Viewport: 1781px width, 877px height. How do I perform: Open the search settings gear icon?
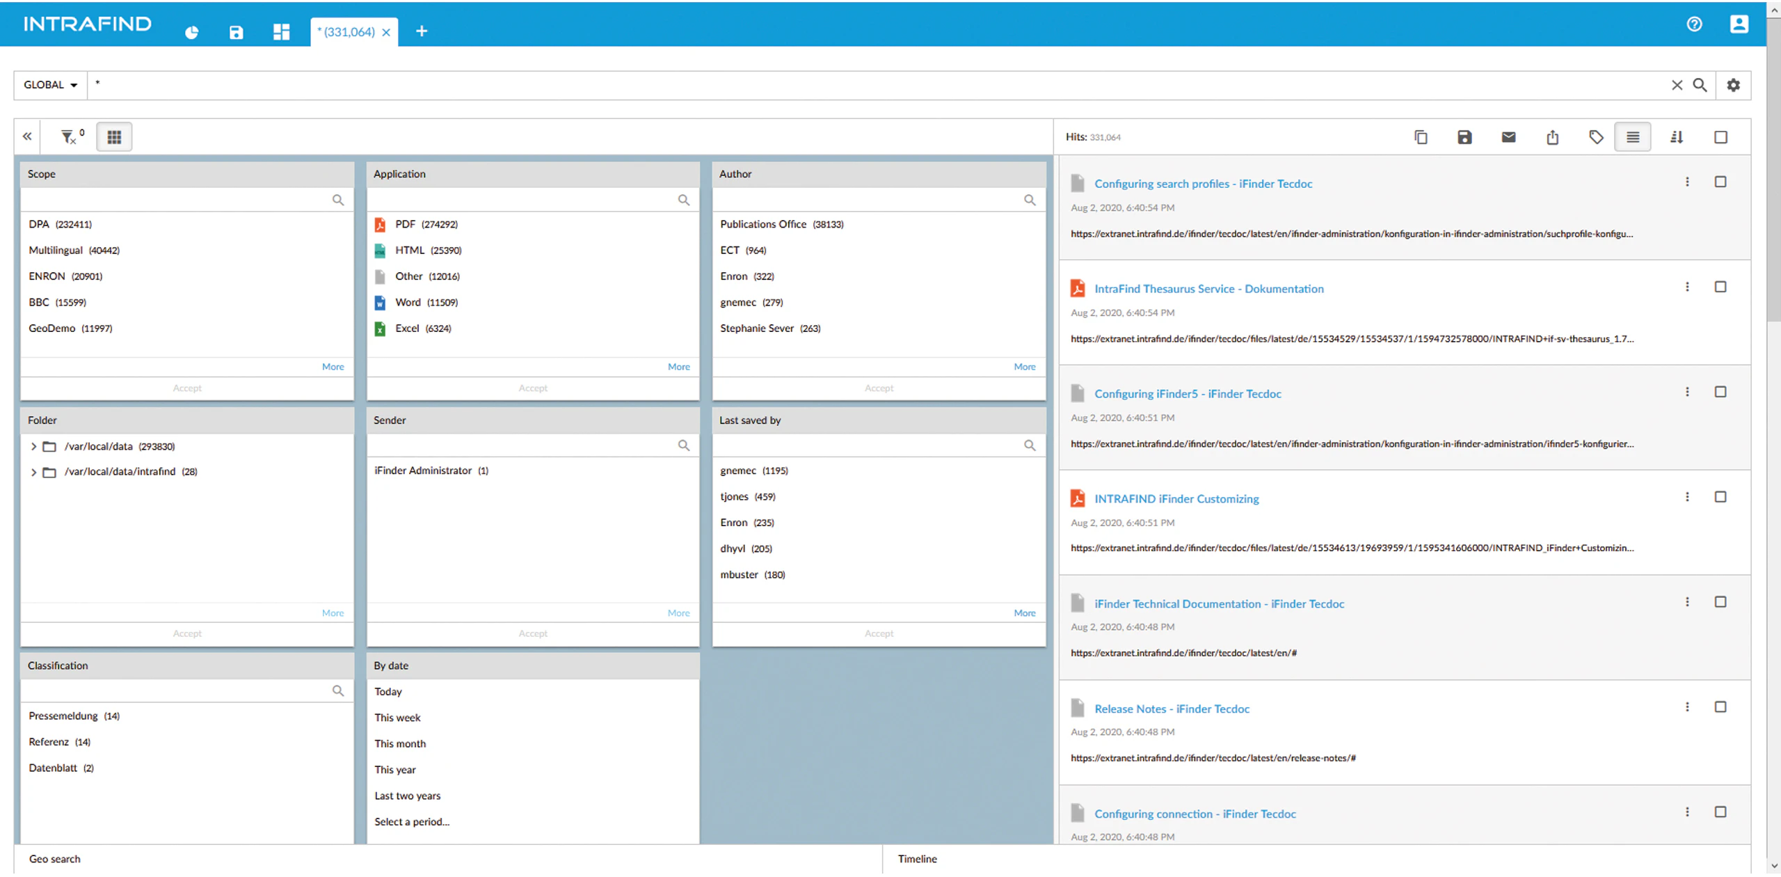click(x=1734, y=85)
